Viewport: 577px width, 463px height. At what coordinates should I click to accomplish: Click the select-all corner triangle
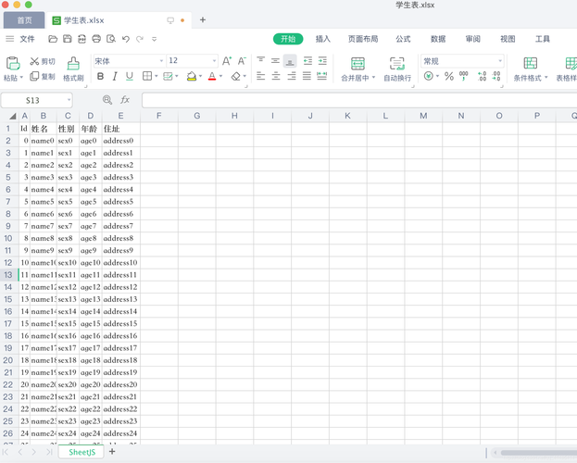[x=13, y=117]
